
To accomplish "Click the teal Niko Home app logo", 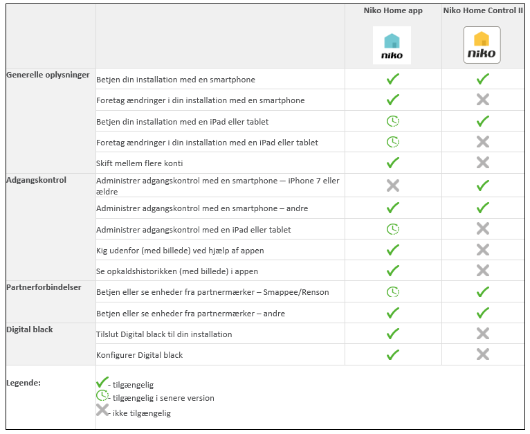I will [x=392, y=46].
